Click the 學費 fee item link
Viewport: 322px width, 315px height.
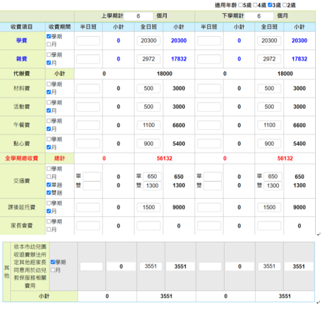click(x=22, y=41)
